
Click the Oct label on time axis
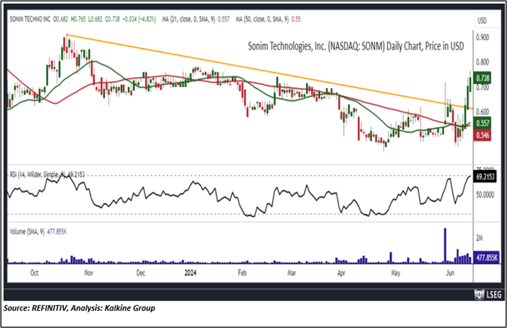coord(34,273)
